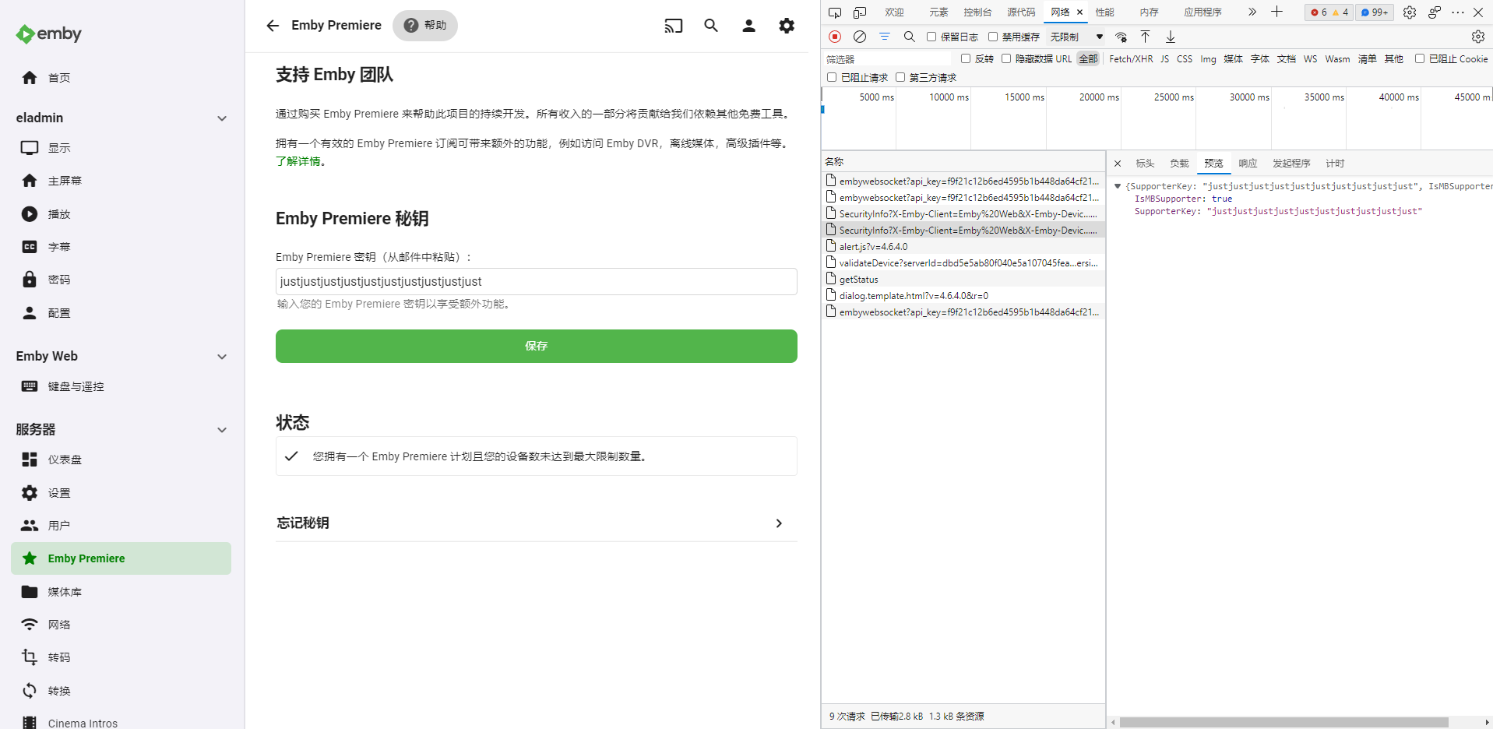
Task: Click the 筛选器 filter text field
Action: pyautogui.click(x=887, y=59)
